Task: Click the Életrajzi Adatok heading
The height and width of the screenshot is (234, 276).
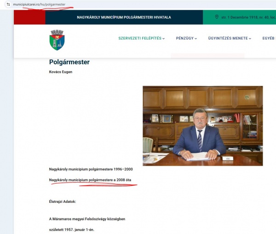Action: coord(63,201)
